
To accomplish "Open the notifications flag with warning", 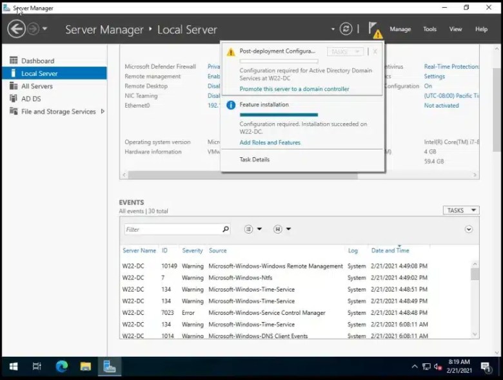I will click(x=375, y=30).
